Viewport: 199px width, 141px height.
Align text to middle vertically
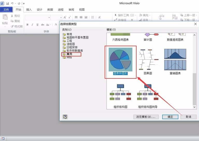pos(81,17)
